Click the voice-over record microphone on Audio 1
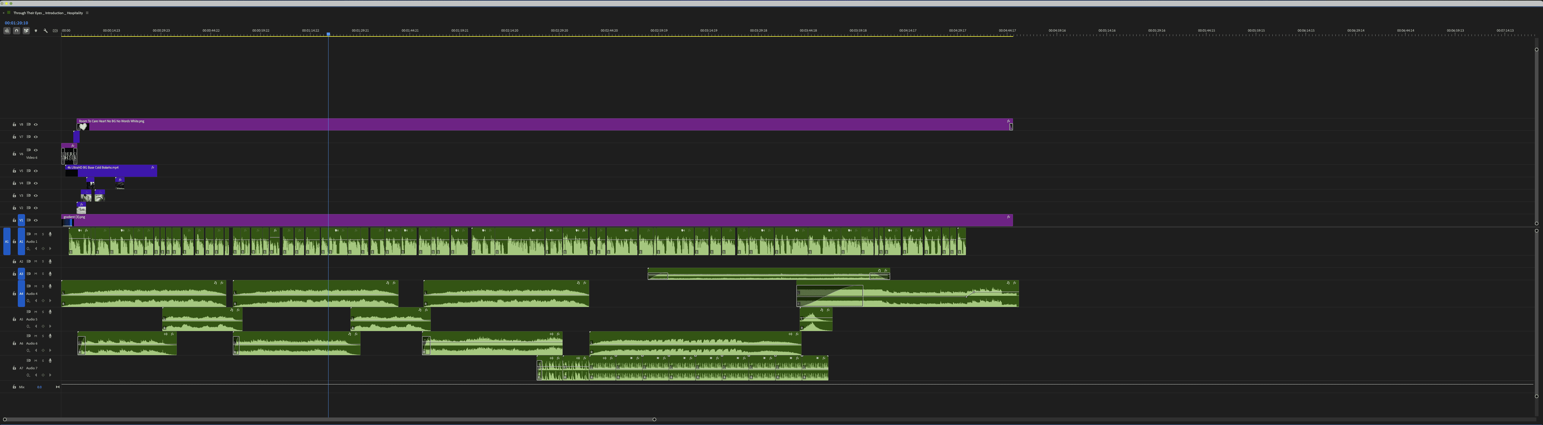The height and width of the screenshot is (425, 1543). pyautogui.click(x=50, y=234)
